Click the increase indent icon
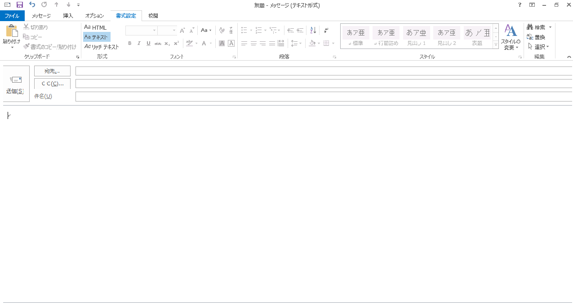573x305 pixels. click(x=300, y=31)
